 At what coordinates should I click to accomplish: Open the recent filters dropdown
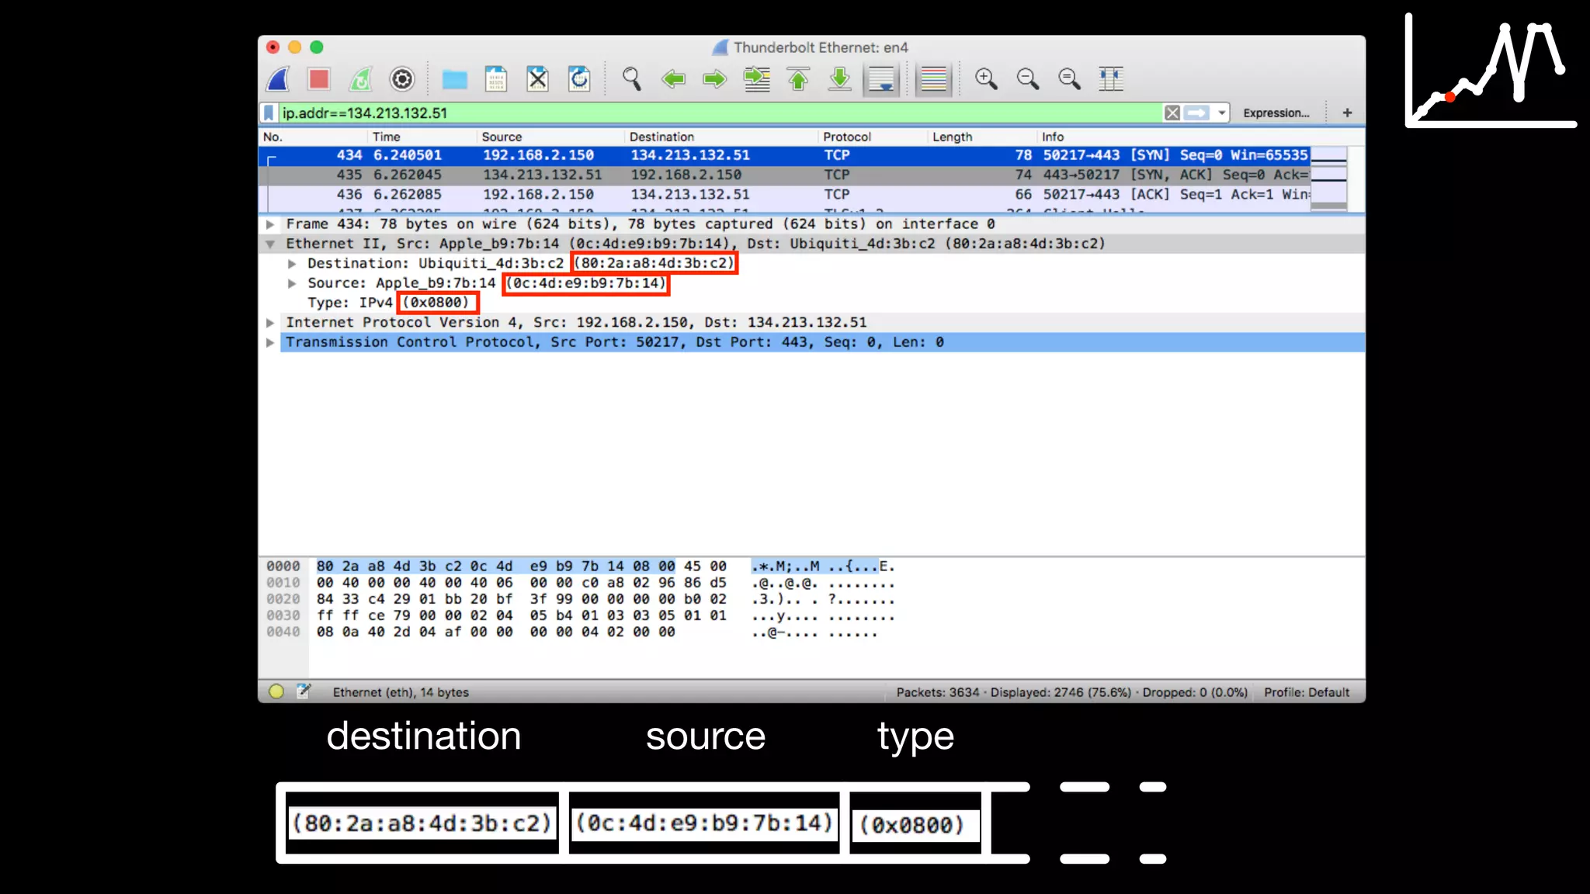[1221, 113]
